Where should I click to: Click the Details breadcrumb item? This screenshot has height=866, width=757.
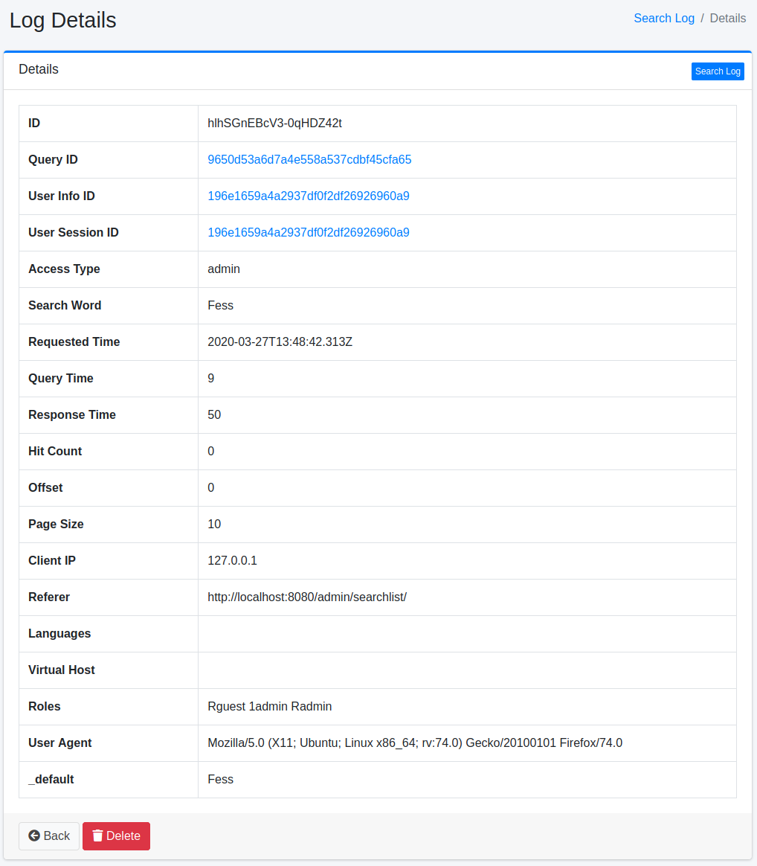pyautogui.click(x=727, y=19)
